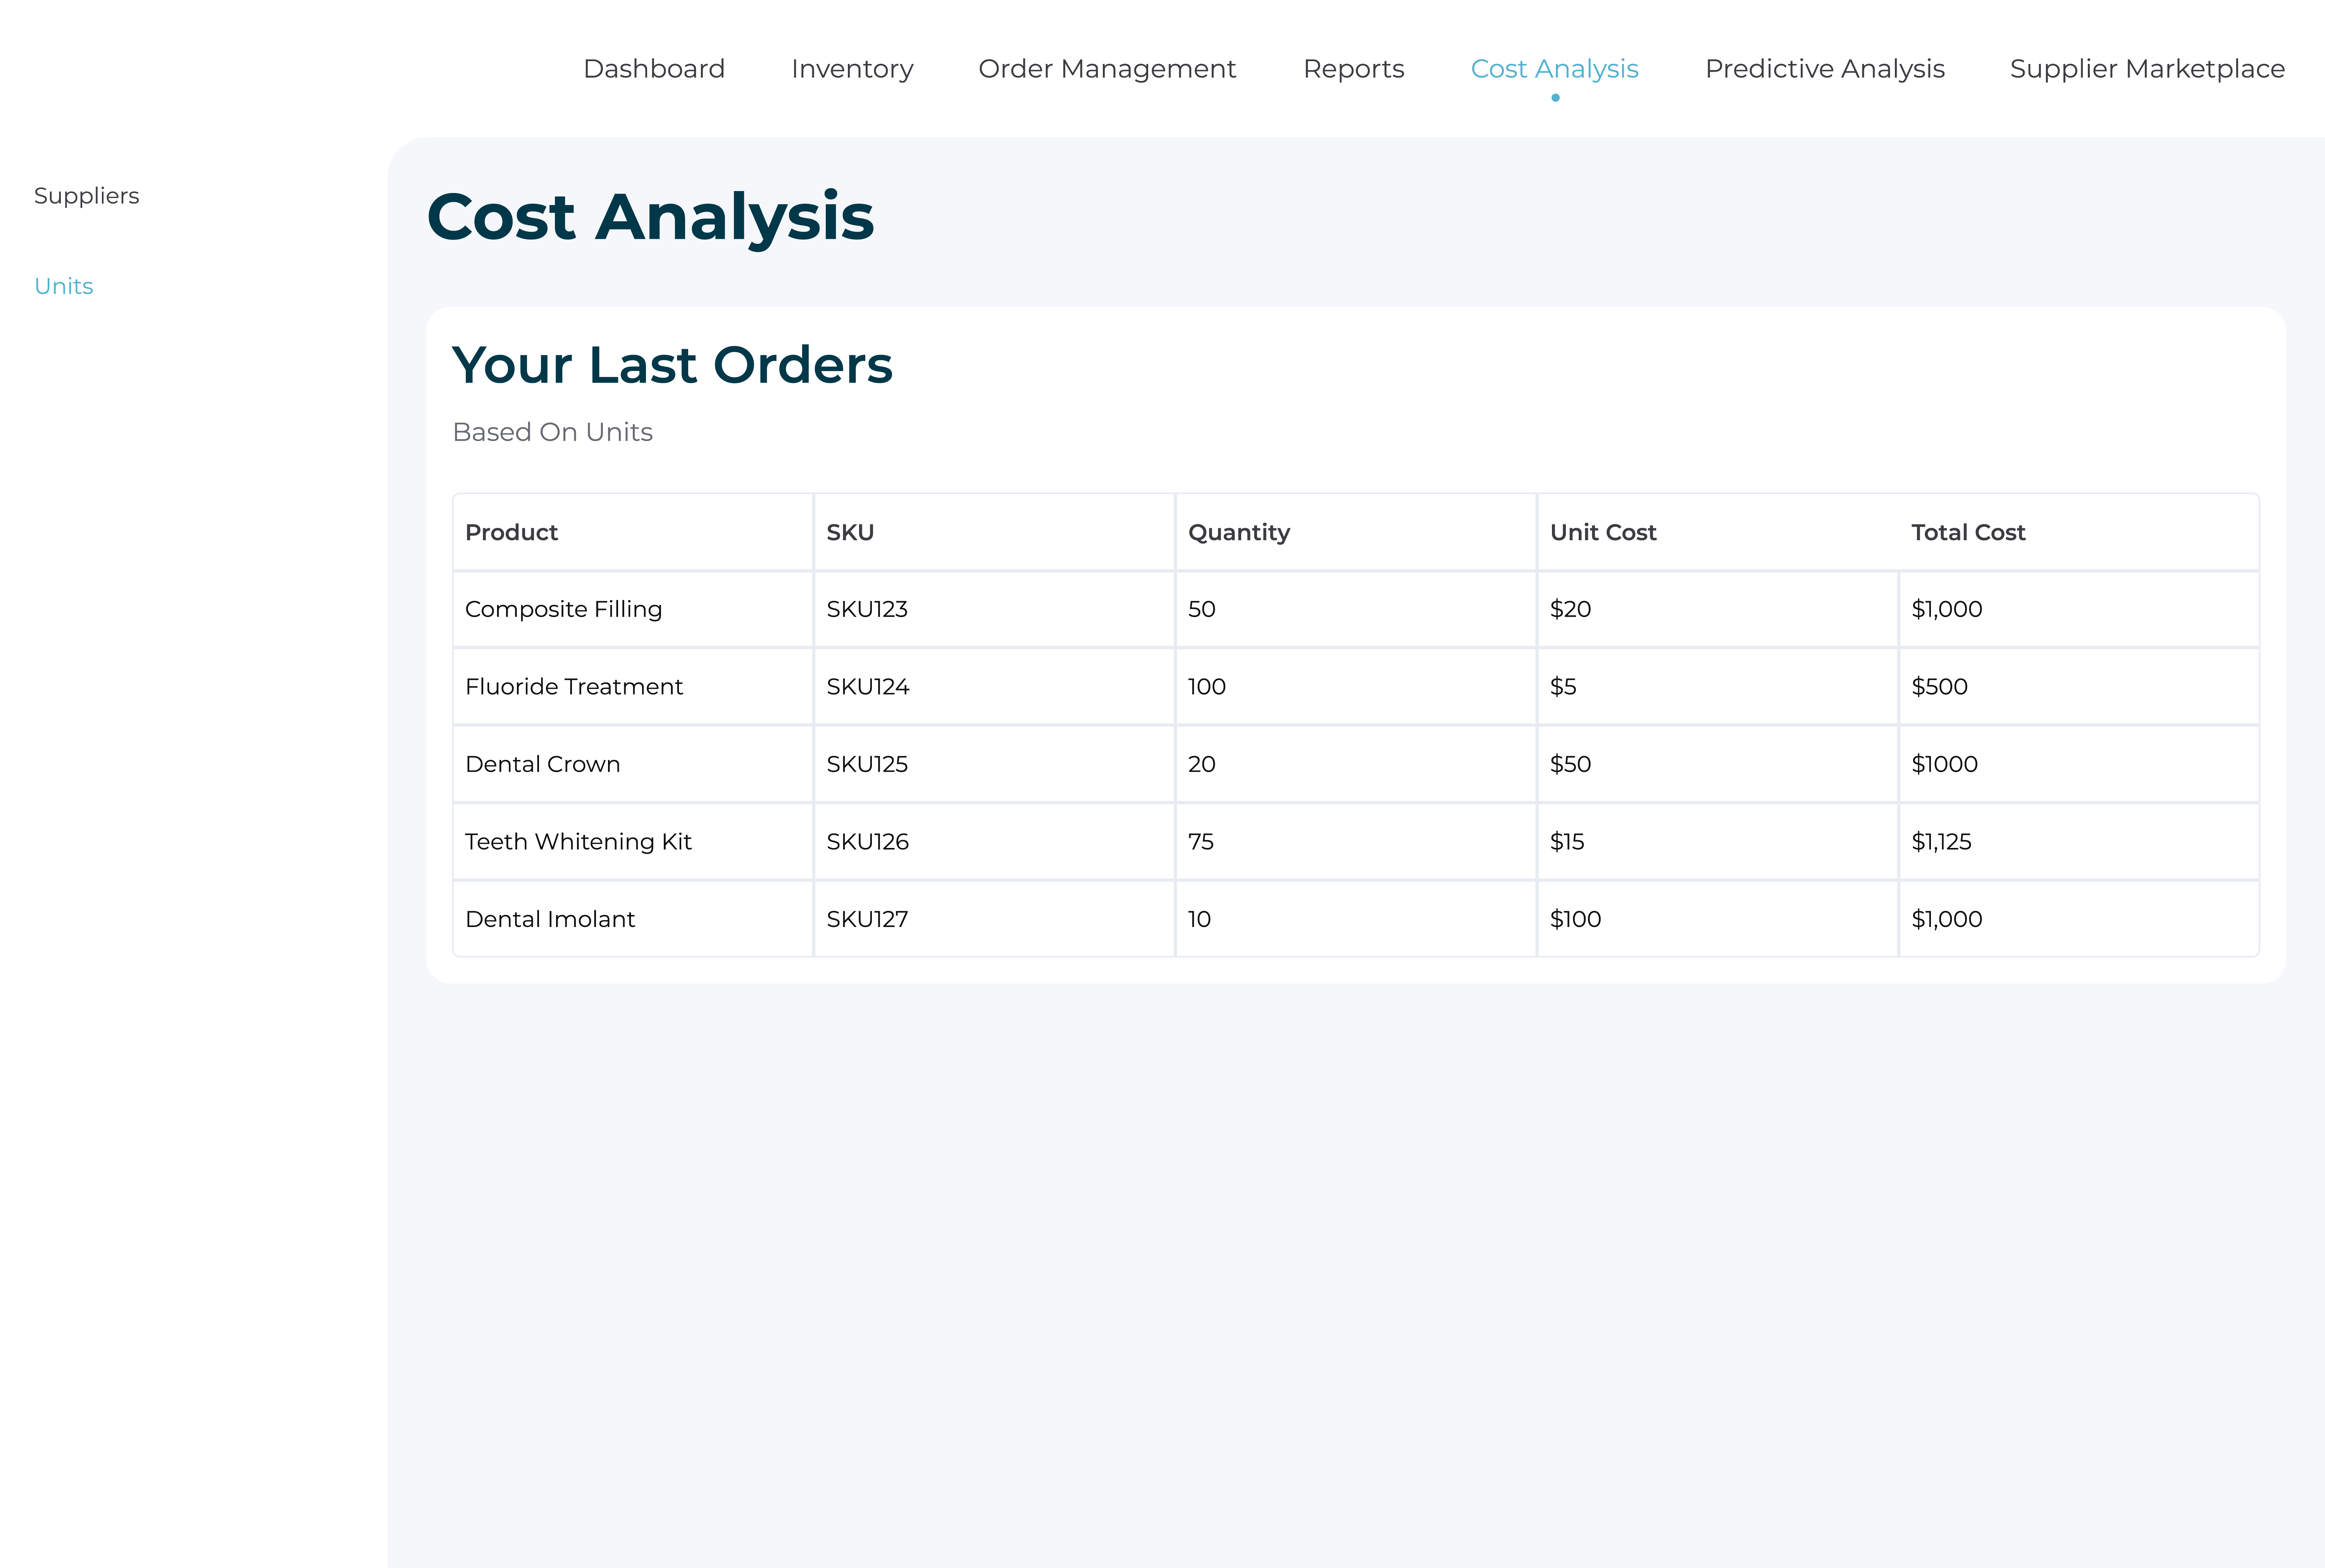Select Units in the sidebar
The width and height of the screenshot is (2325, 1568).
click(63, 286)
